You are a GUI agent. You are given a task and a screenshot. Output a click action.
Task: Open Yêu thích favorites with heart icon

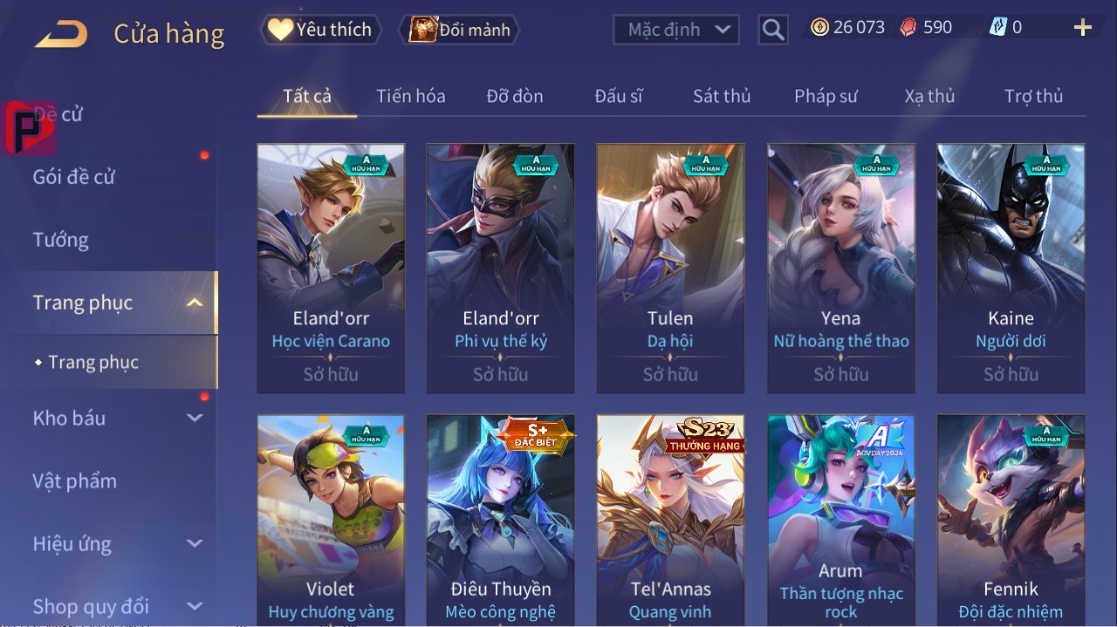pos(320,30)
